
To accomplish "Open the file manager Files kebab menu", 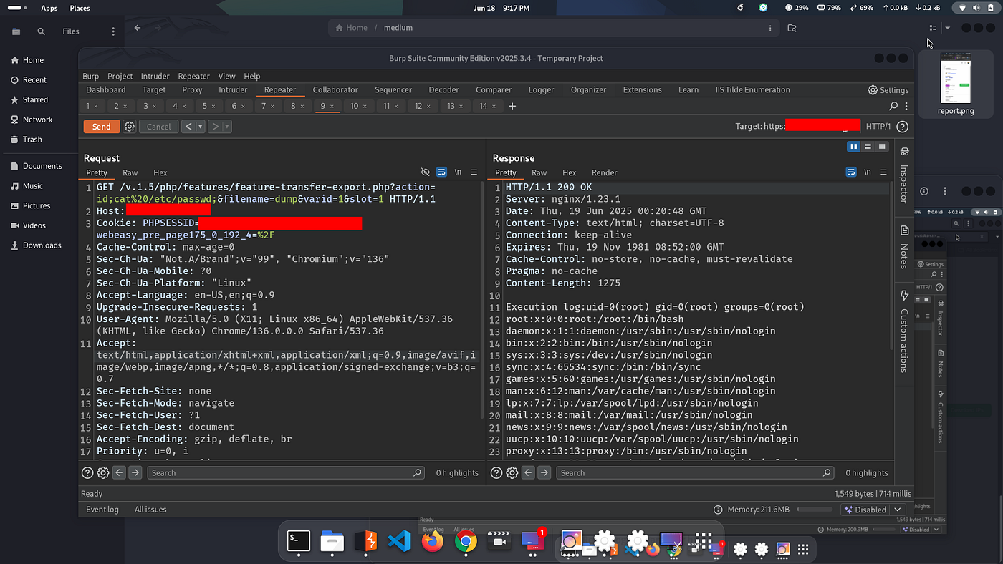I will pos(112,31).
